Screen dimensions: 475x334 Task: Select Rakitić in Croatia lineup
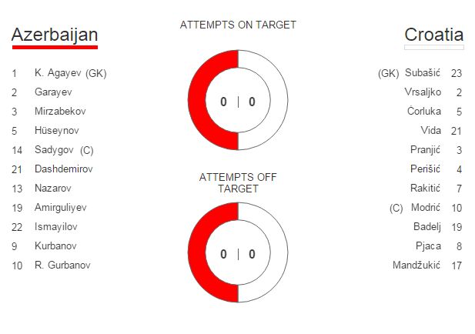coord(425,189)
